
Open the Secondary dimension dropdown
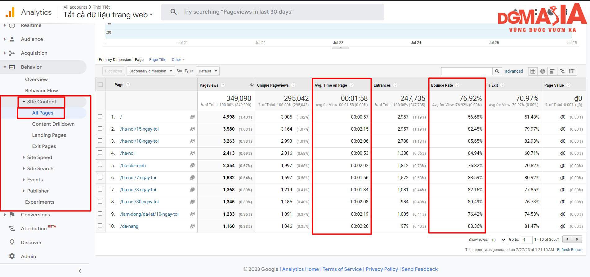(150, 71)
